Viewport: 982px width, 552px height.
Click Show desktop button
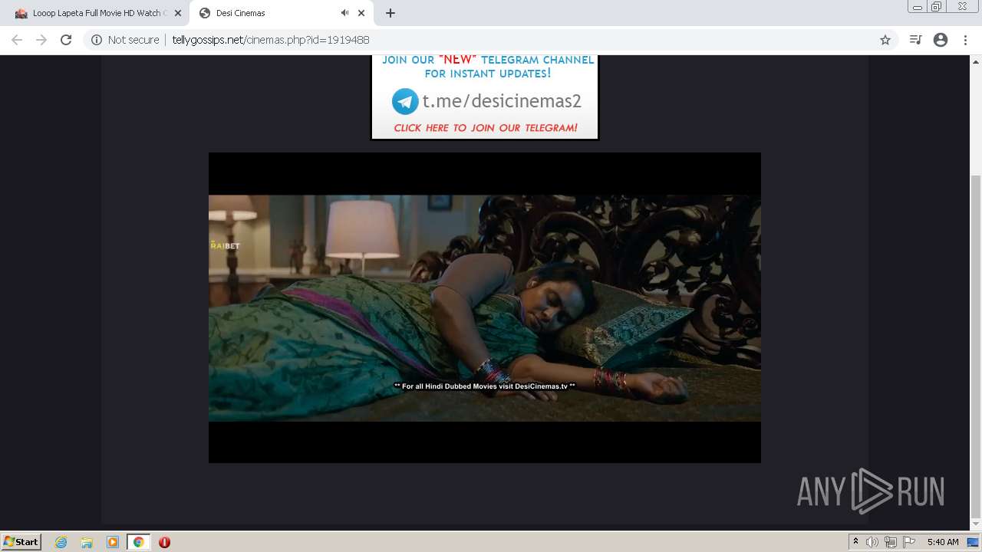tap(974, 542)
